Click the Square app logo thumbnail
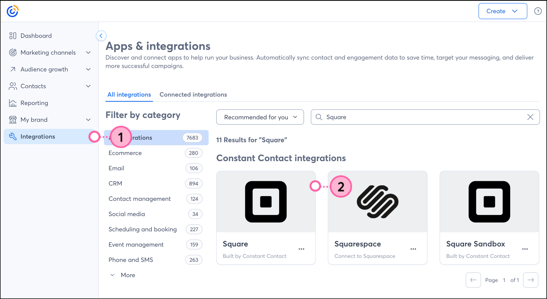This screenshot has width=547, height=299. [x=266, y=202]
